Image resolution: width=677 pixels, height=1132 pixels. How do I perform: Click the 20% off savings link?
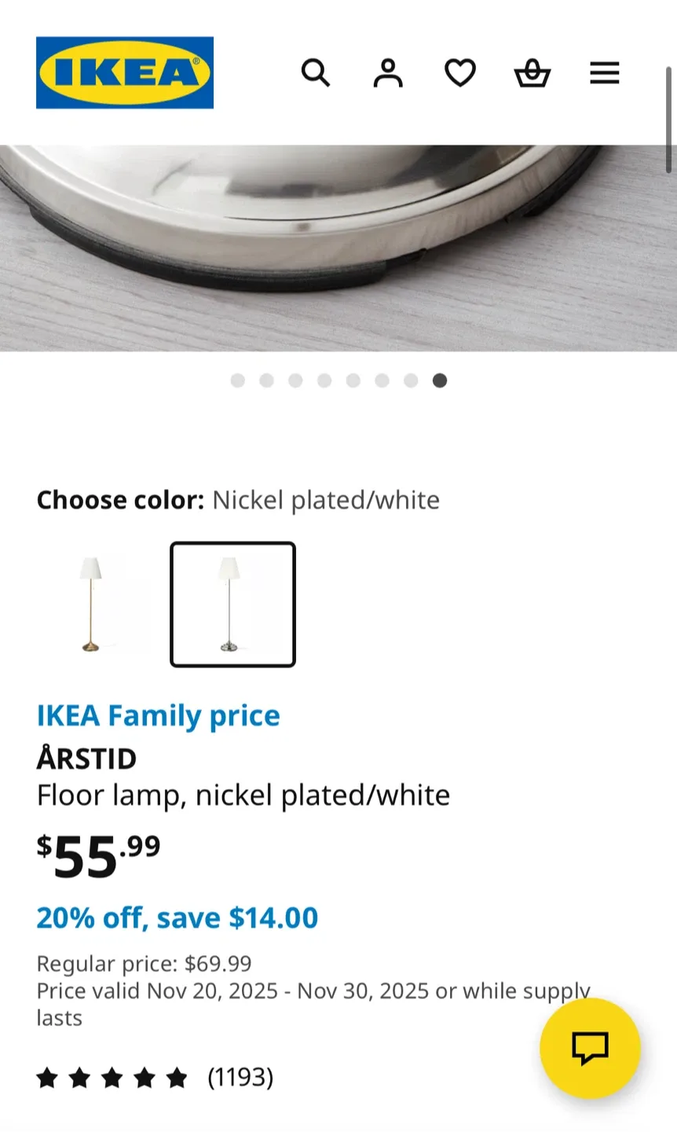pos(177,917)
